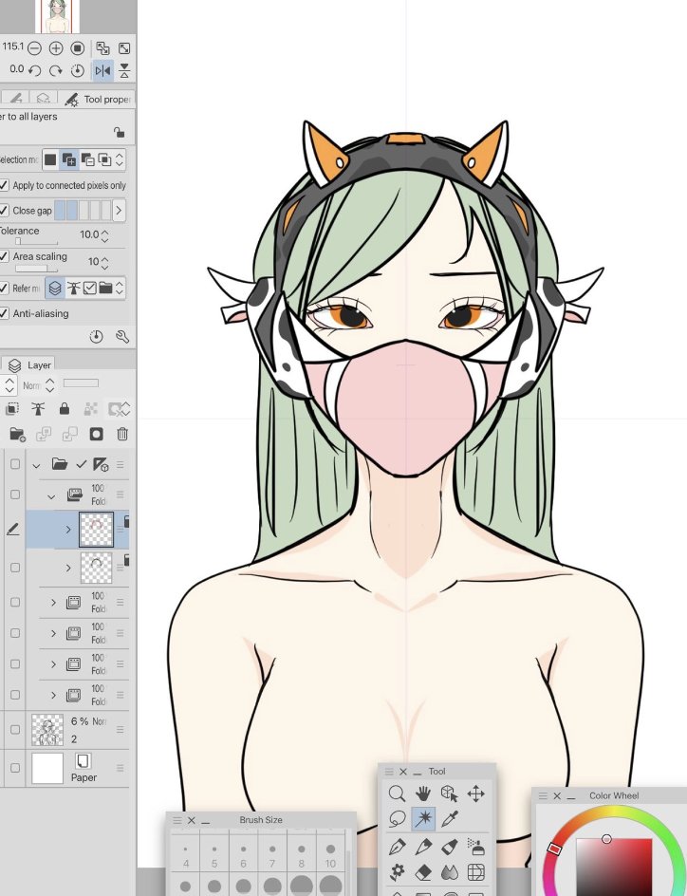Image resolution: width=687 pixels, height=896 pixels.
Task: Select the Add to selection mode
Action: tap(69, 159)
